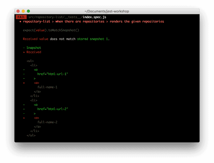This screenshot has height=163, width=214.
Task: Click the red '+ Received' legend line
Action: [x=32, y=52]
